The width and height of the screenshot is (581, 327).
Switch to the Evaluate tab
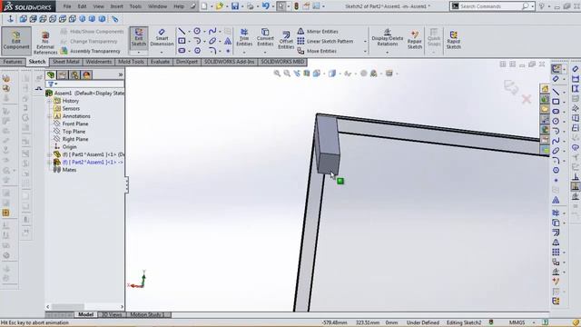160,62
